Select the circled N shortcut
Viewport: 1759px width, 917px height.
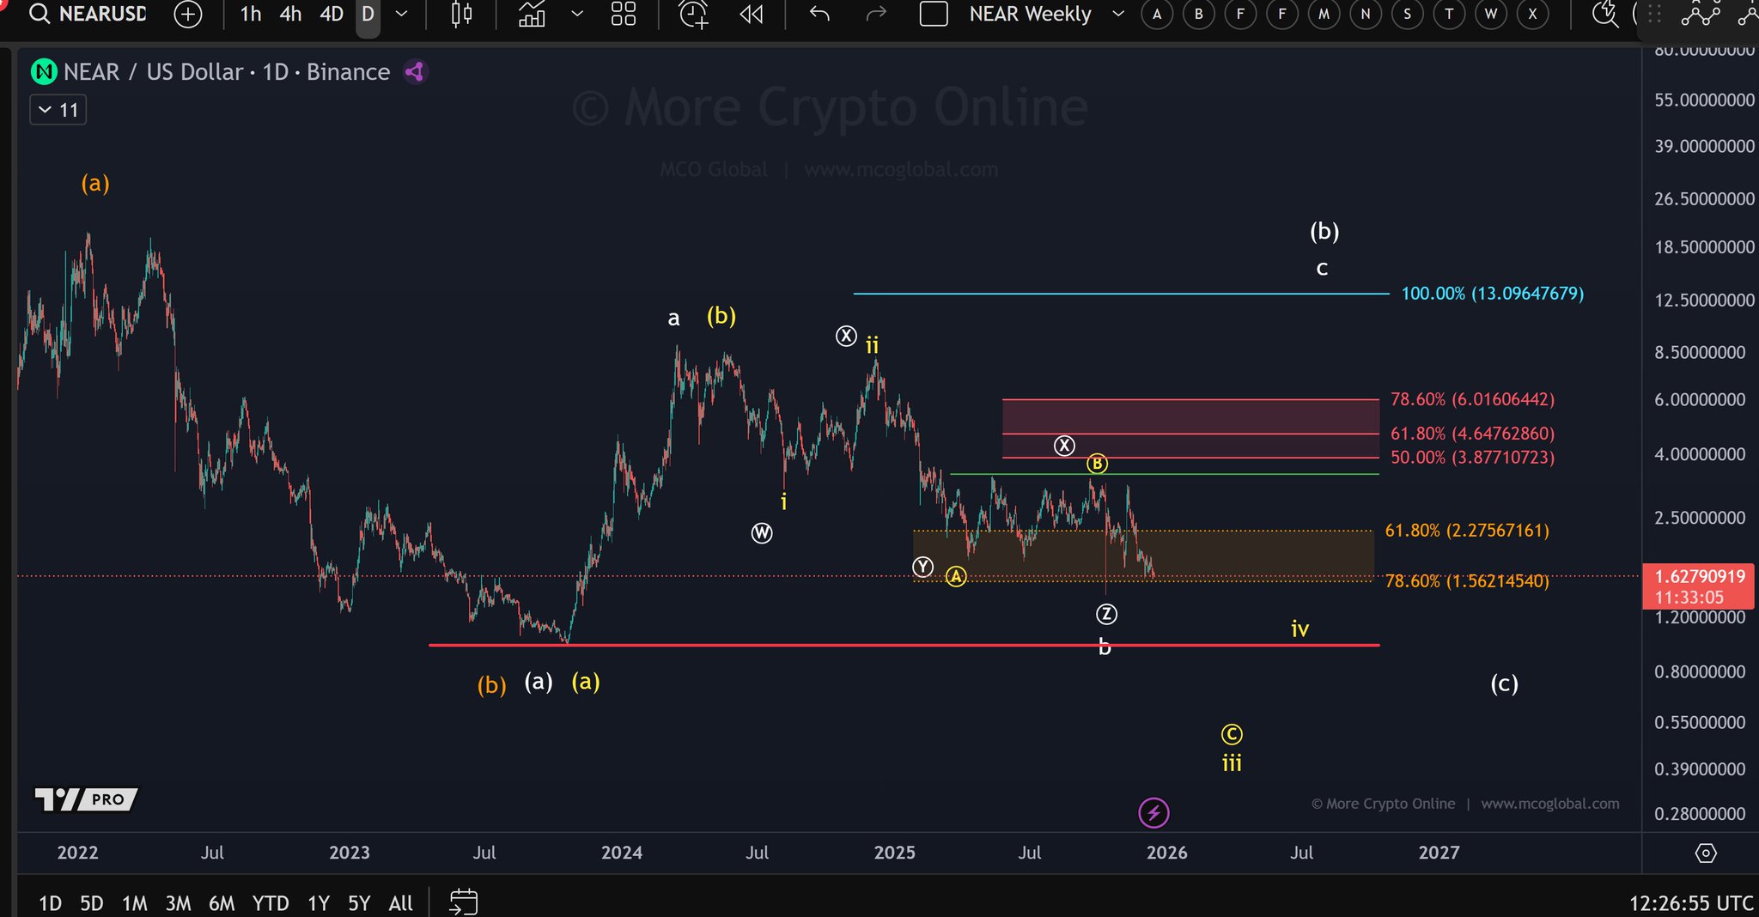click(1366, 15)
